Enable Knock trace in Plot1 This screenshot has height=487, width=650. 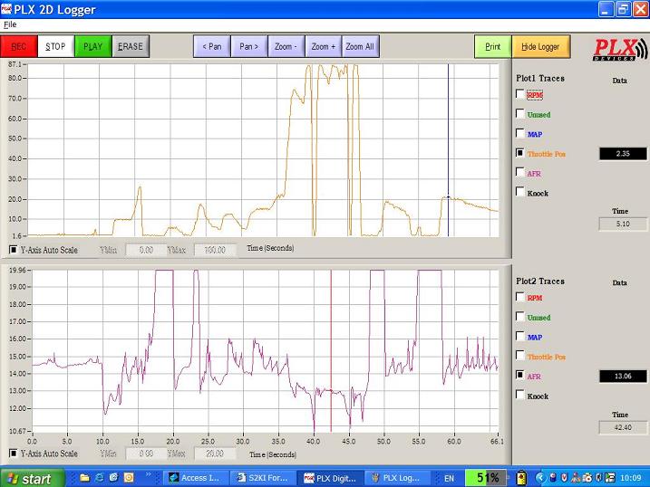(x=519, y=192)
